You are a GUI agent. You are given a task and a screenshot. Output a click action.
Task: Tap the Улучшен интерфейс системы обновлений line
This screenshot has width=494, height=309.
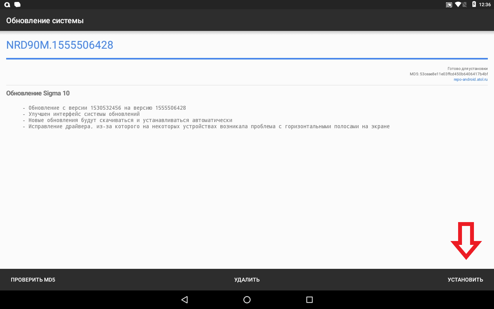click(x=81, y=114)
